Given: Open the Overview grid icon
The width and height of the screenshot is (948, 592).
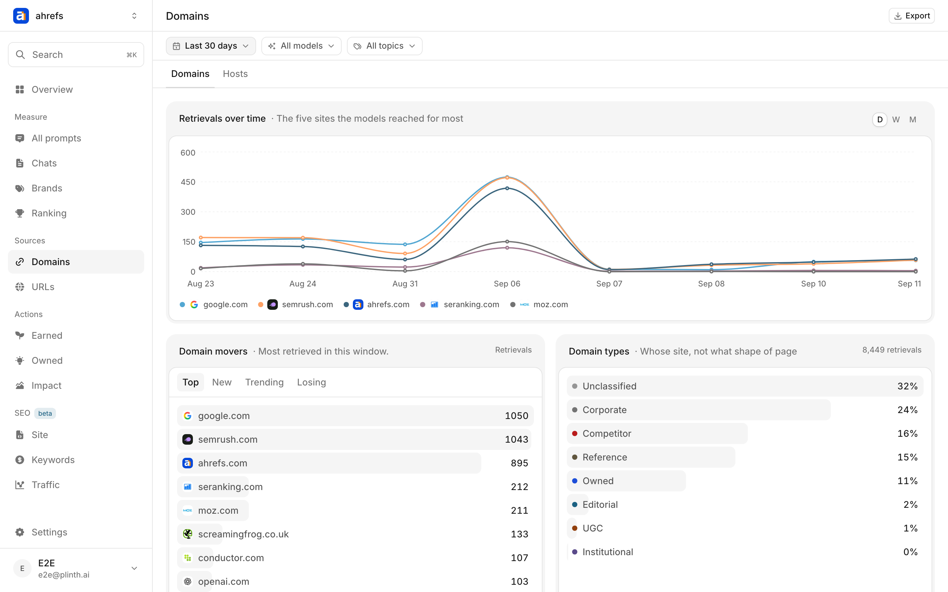Looking at the screenshot, I should pos(20,90).
